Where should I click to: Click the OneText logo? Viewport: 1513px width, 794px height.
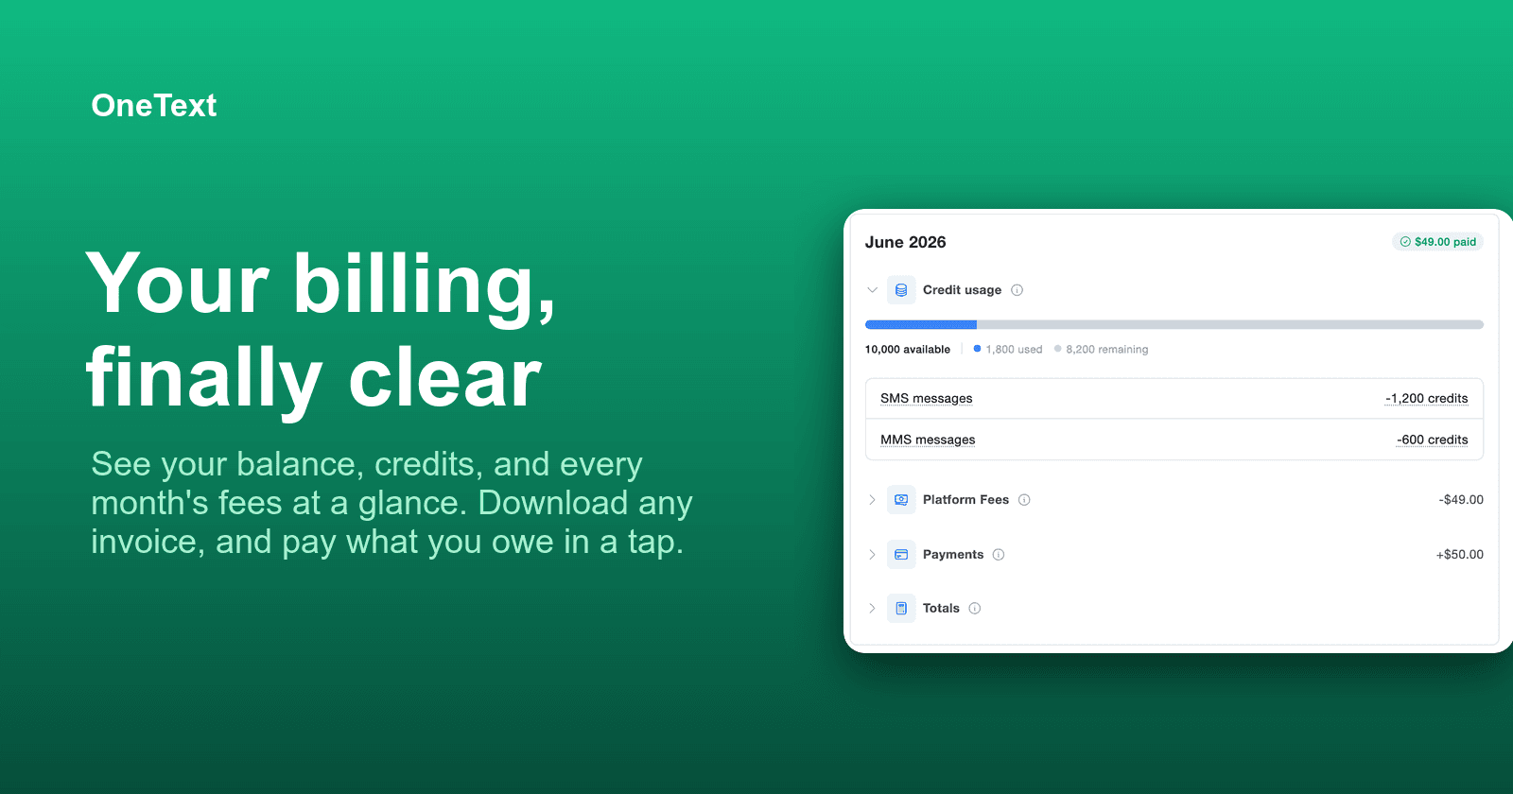154,105
